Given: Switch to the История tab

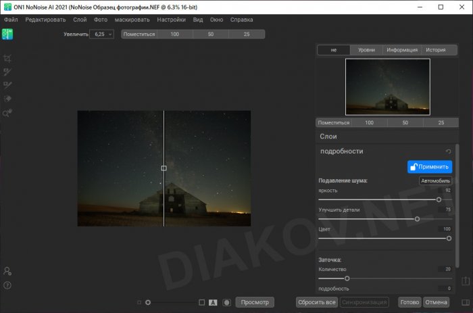Looking at the screenshot, I should click(x=434, y=50).
